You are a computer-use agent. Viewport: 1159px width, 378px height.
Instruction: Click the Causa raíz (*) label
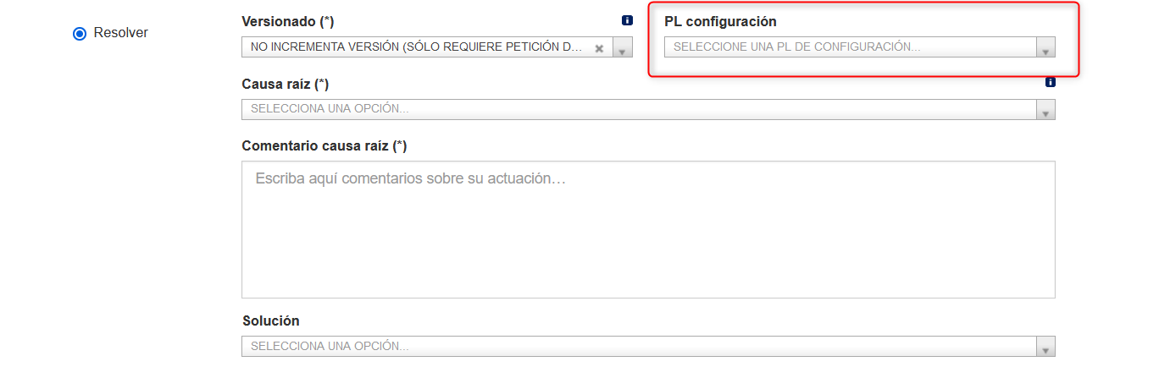285,84
